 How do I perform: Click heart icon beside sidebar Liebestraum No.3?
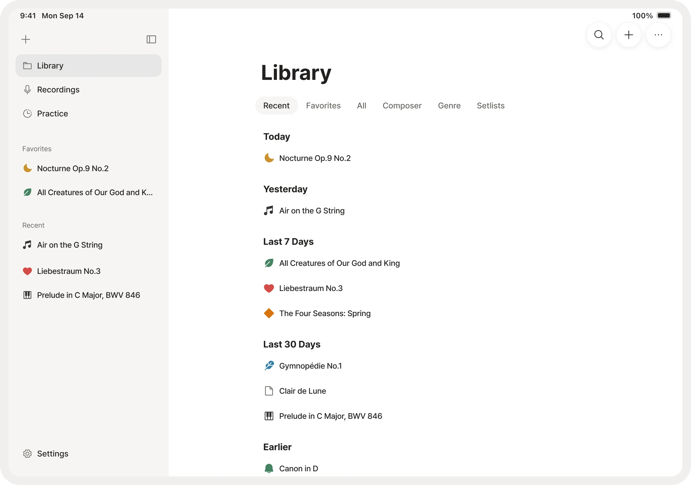[x=27, y=271]
